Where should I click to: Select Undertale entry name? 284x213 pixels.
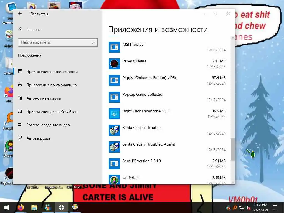(131, 178)
